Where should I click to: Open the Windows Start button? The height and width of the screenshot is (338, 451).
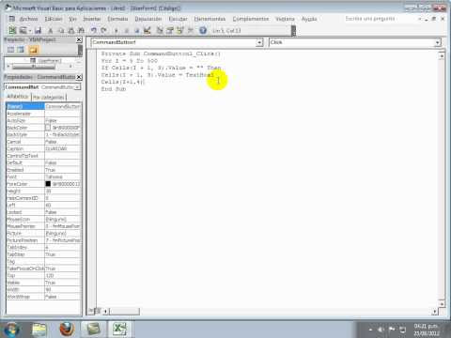(x=11, y=330)
